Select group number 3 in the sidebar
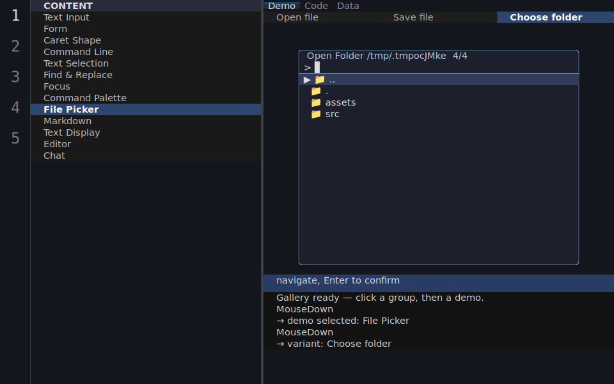Image resolution: width=614 pixels, height=384 pixels. 15,77
